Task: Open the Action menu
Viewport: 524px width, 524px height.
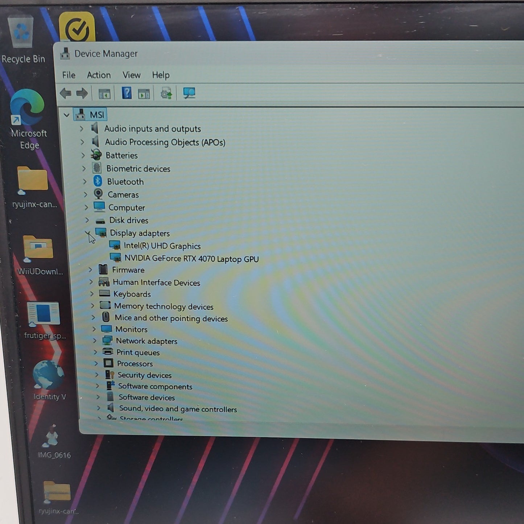Action: click(99, 75)
